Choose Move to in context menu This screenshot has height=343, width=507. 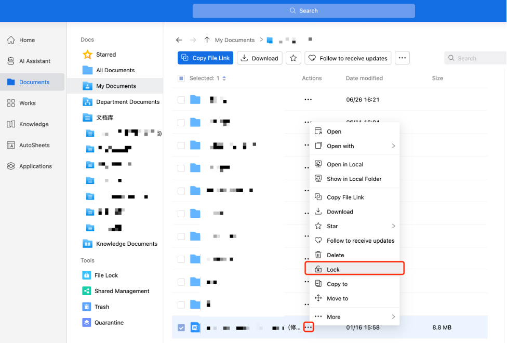tap(337, 298)
